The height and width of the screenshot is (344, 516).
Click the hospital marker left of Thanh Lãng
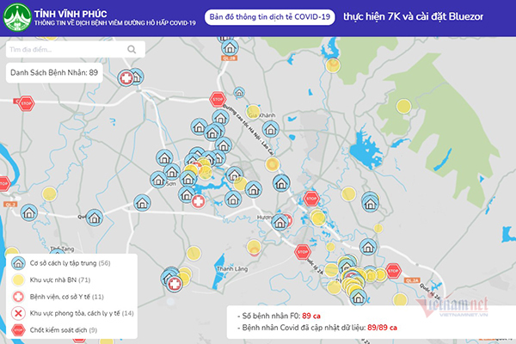pyautogui.click(x=175, y=281)
